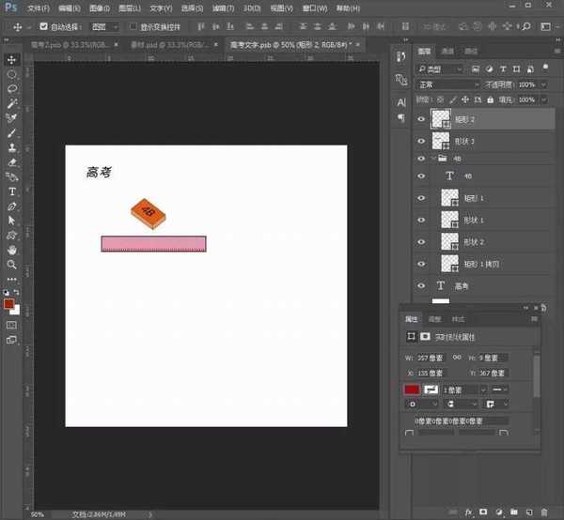Toggle visibility of the 高考 text layer

pyautogui.click(x=419, y=285)
